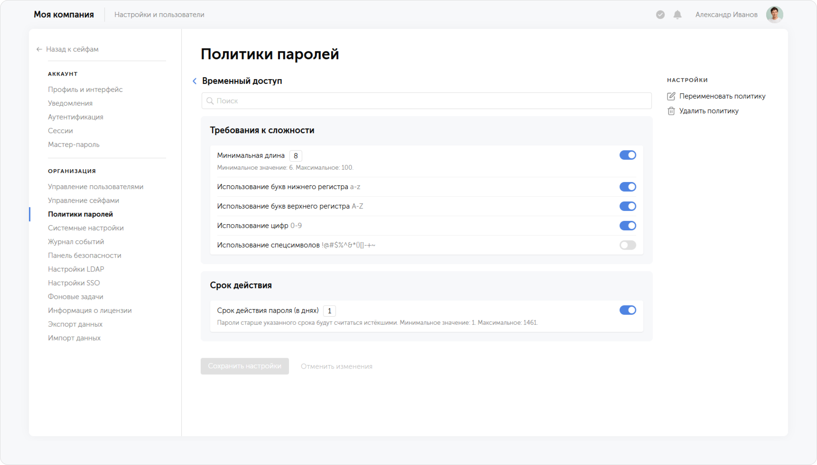Open Настройки LDAP
Image resolution: width=817 pixels, height=465 pixels.
(x=76, y=269)
